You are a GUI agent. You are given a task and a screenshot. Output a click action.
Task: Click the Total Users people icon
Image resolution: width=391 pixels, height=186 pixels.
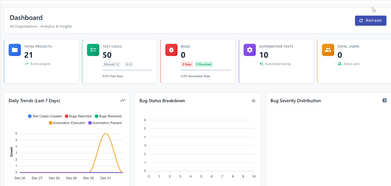point(328,50)
